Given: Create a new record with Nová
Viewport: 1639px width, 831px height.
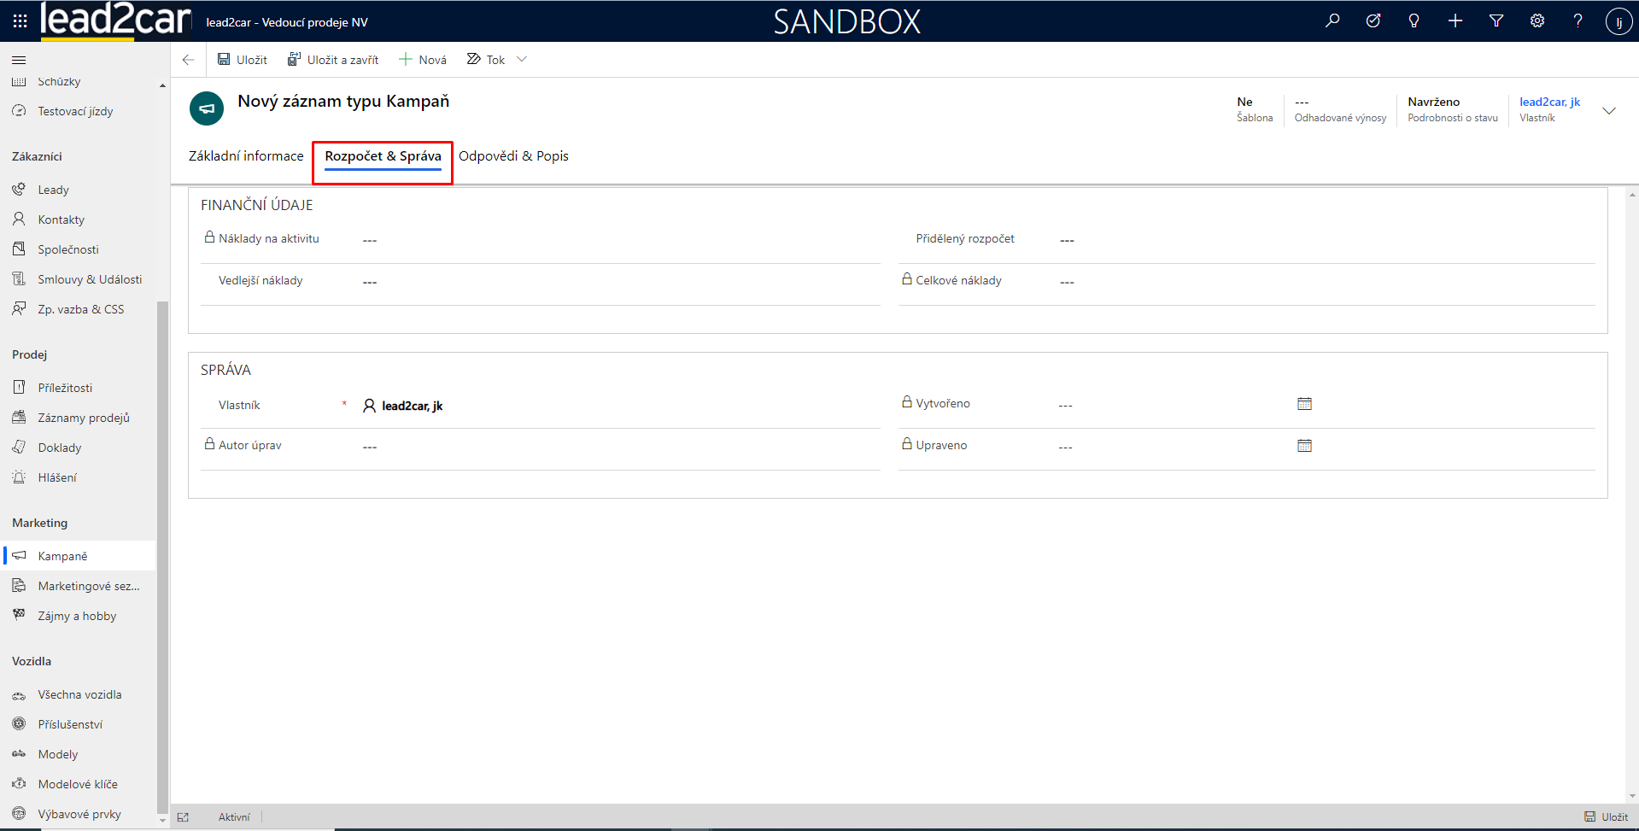Looking at the screenshot, I should (423, 60).
